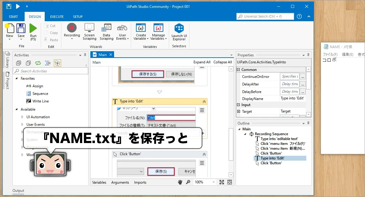
Task: Expand the Target property node
Action: (239, 112)
